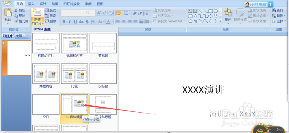
Task: Click the Find (查找) binoculars button
Action: click(277, 10)
